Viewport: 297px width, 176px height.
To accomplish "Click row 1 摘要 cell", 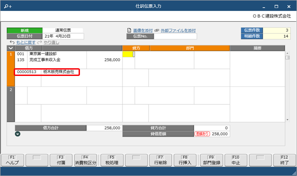I will click(257, 69).
